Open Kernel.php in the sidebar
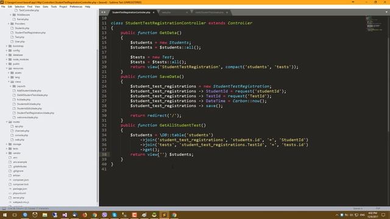The height and width of the screenshot is (219, 390). point(23,19)
